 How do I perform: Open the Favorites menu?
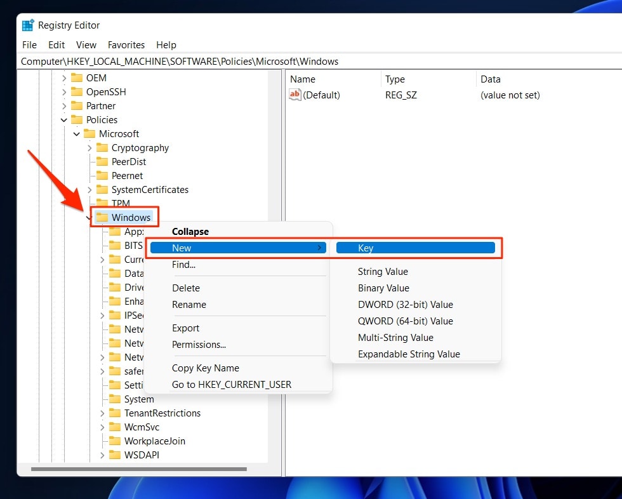pyautogui.click(x=126, y=45)
